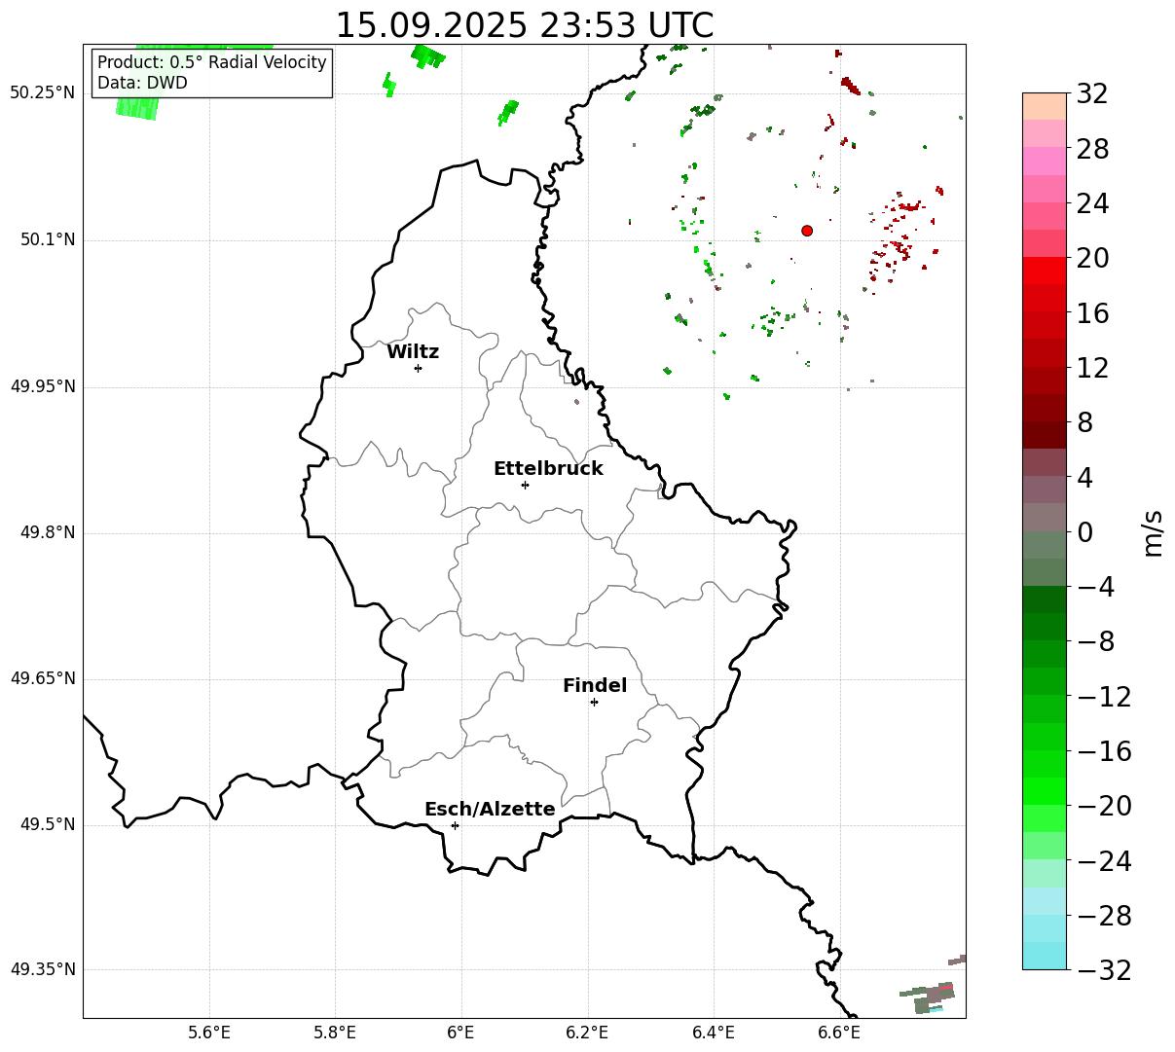Click the 20 value on the colorbar
The width and height of the screenshot is (1175, 1052).
point(1092,259)
